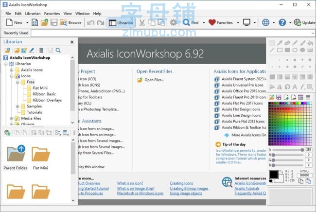This screenshot has height=212, width=316.
Task: Open the View menu
Action: [68, 14]
